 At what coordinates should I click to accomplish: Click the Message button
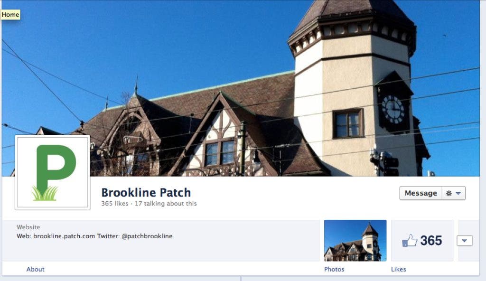(x=421, y=193)
